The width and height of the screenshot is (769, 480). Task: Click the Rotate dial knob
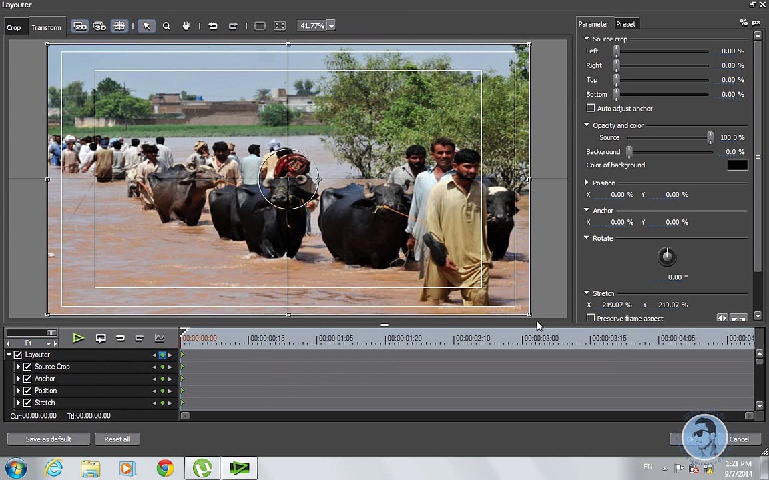666,256
